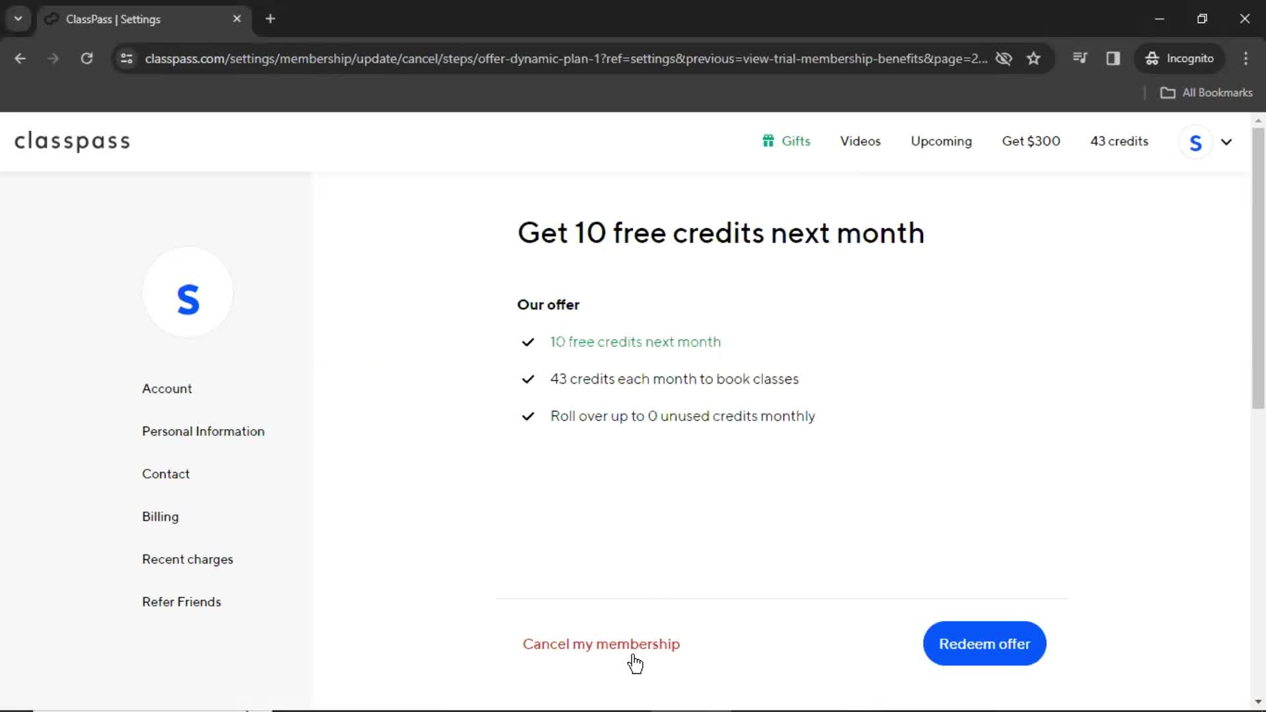Viewport: 1266px width, 712px height.
Task: Click the Redeem offer button
Action: tap(984, 643)
